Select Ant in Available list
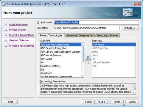The width and height of the screenshot is (143, 107). pos(61,62)
